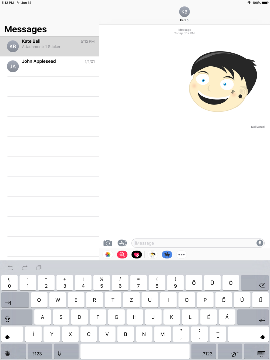Tap the Tab key on the keyboard
This screenshot has width=270, height=360.
[15, 300]
